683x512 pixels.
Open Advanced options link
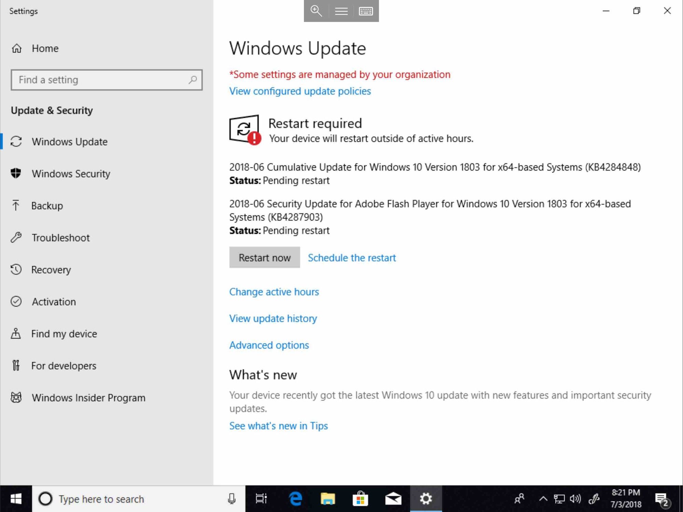point(269,345)
